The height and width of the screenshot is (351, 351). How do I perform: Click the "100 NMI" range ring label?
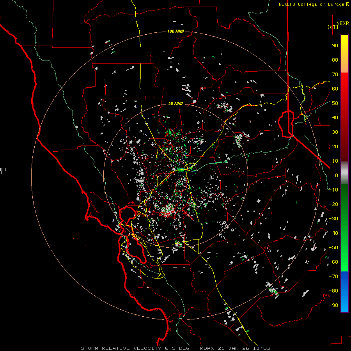click(x=175, y=31)
